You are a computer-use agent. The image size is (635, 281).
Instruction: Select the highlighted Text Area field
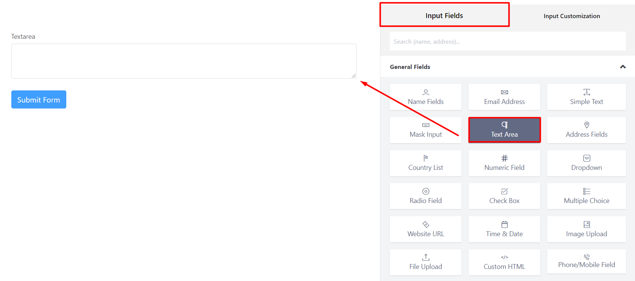(x=504, y=130)
